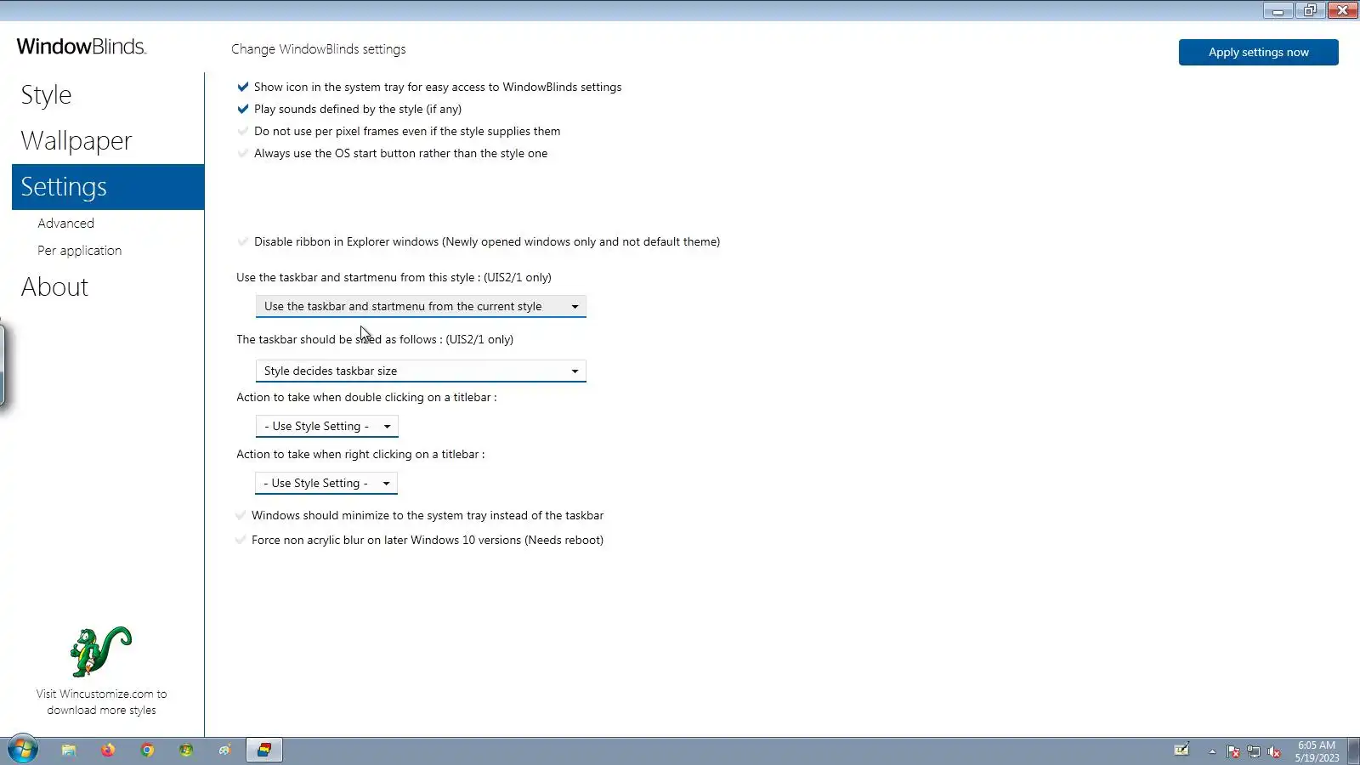The width and height of the screenshot is (1360, 765).
Task: Close the WindowBlinds window
Action: (1342, 10)
